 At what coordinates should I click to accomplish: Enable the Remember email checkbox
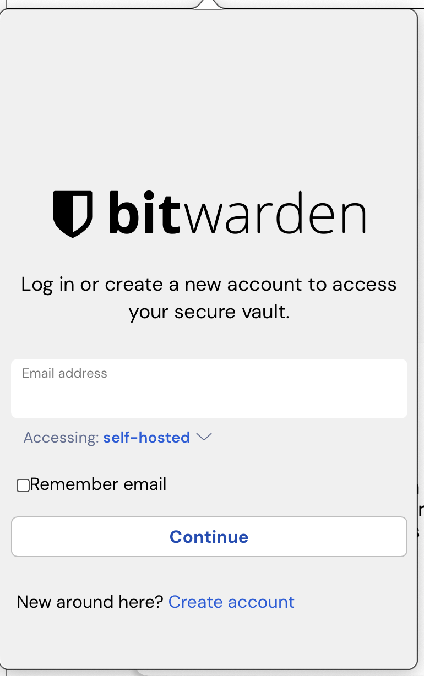click(23, 485)
